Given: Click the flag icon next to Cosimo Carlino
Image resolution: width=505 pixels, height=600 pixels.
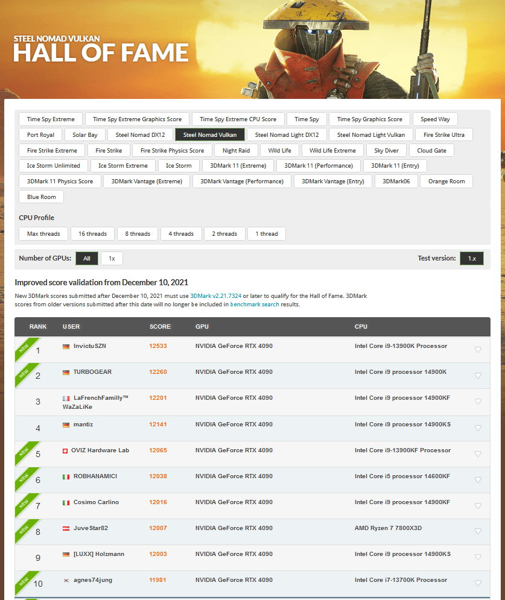Looking at the screenshot, I should click(x=66, y=503).
